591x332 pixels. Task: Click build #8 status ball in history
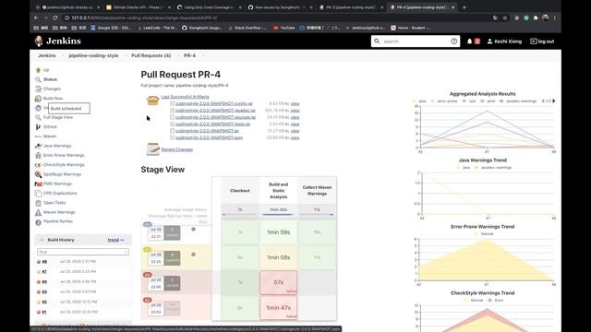(x=39, y=262)
